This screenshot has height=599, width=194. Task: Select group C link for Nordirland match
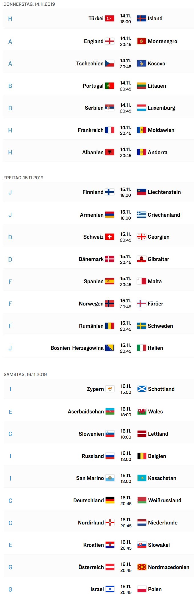[x=11, y=523]
